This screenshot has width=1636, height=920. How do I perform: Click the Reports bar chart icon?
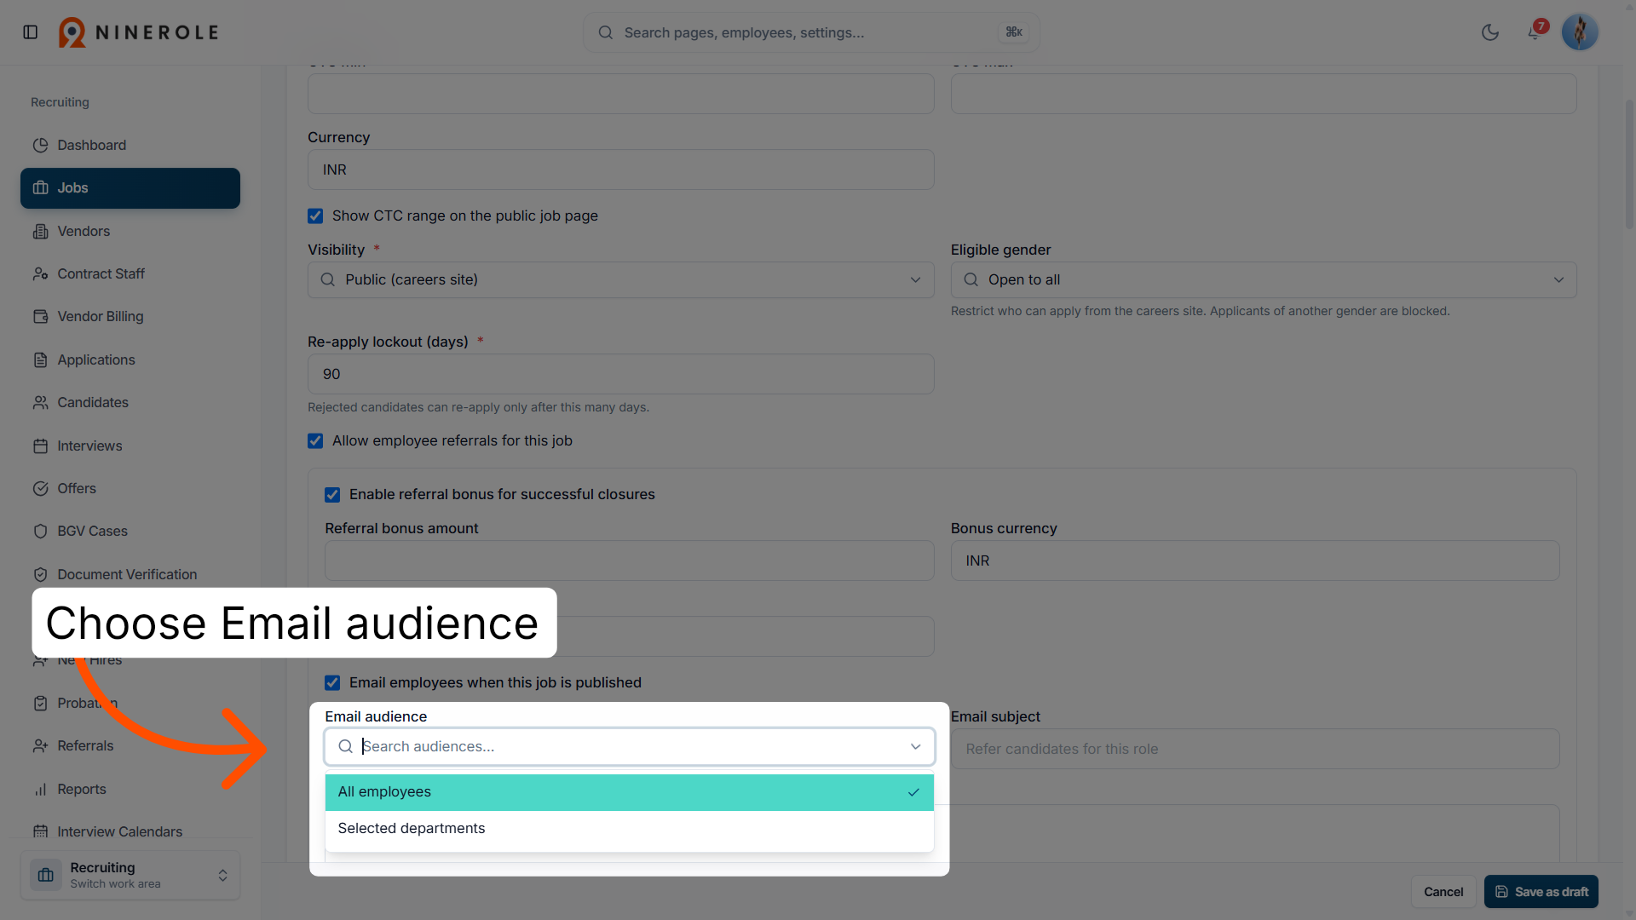[x=40, y=789]
